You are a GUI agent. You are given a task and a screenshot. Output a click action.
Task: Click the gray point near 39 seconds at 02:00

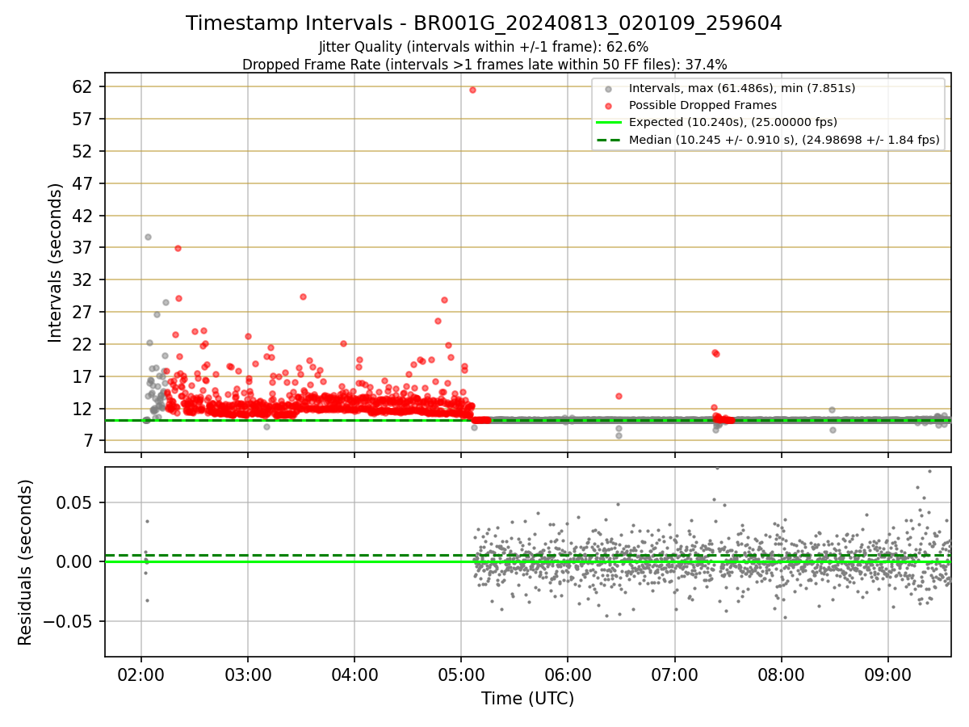coord(148,237)
